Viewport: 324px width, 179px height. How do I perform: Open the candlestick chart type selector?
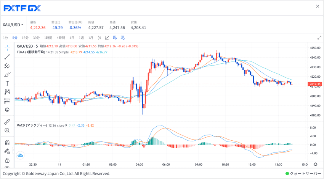click(x=99, y=38)
